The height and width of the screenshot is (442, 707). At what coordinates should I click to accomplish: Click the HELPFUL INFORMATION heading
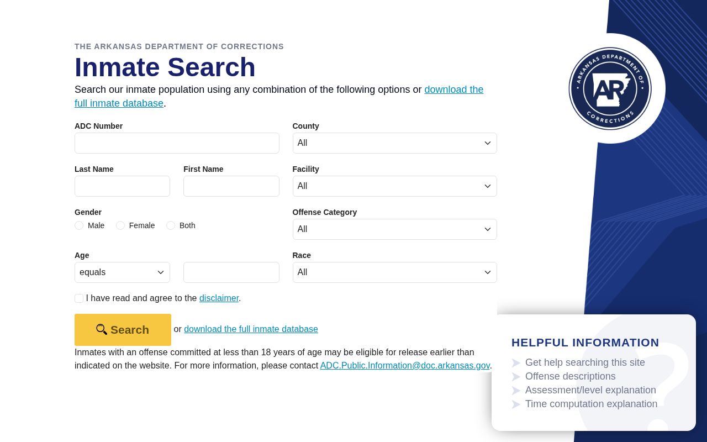585,343
